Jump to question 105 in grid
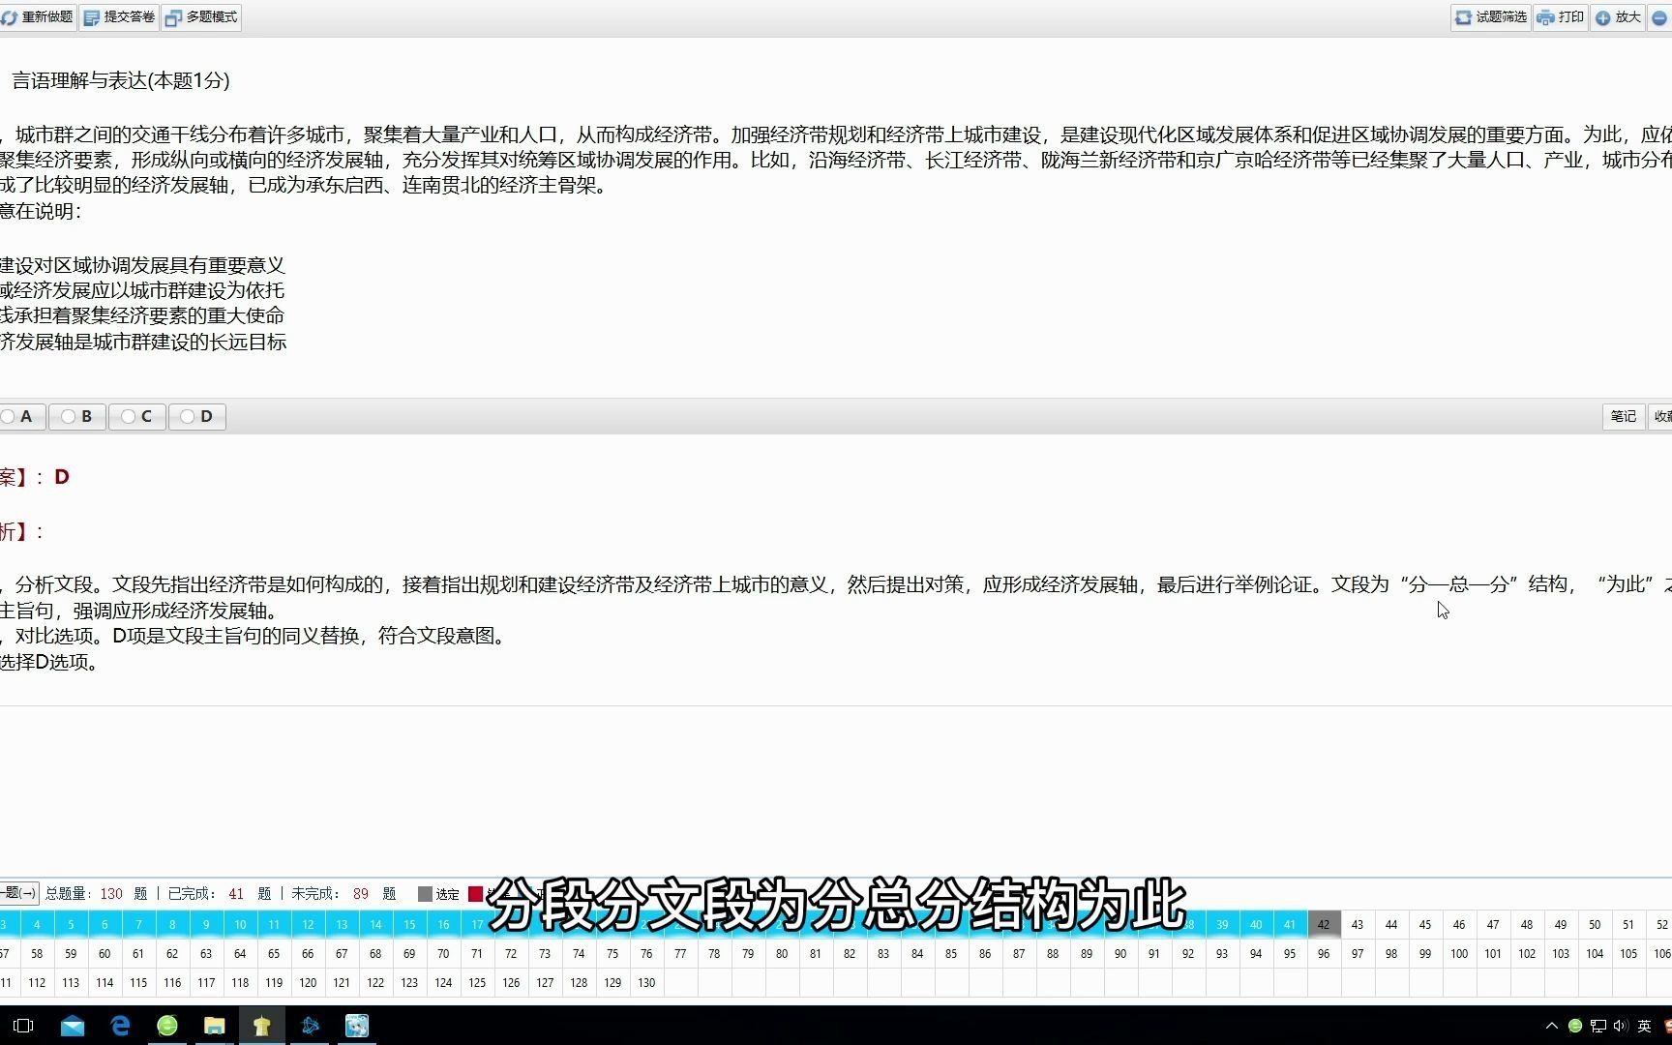This screenshot has height=1045, width=1672. [1628, 953]
